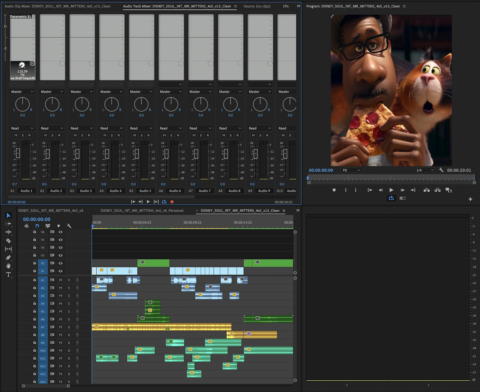The image size is (480, 392).
Task: Select the Razor tool
Action: [x=8, y=240]
